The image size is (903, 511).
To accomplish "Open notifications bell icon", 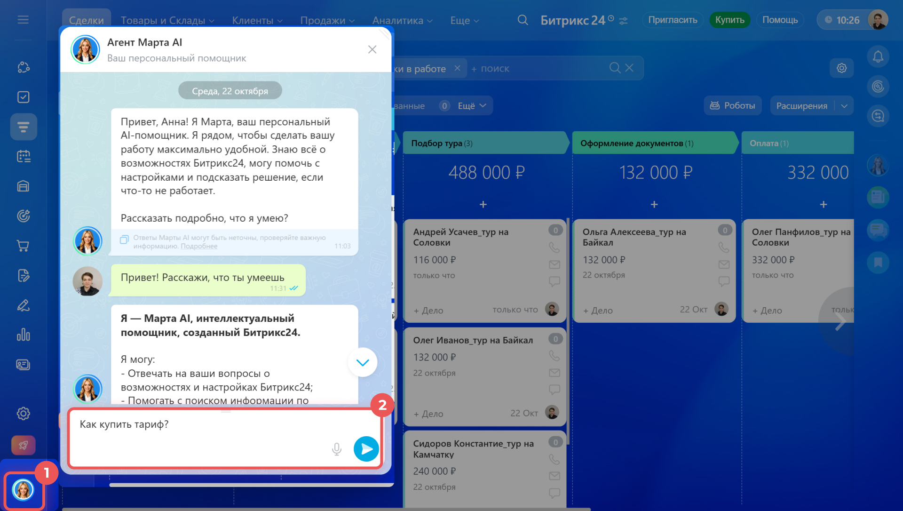I will click(878, 57).
